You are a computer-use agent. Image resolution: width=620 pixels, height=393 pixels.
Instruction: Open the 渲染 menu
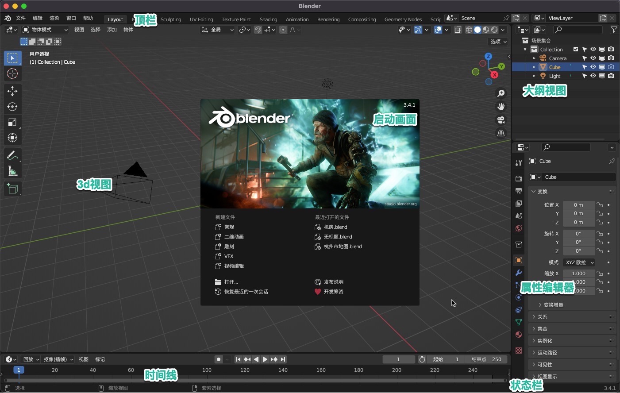tap(54, 18)
